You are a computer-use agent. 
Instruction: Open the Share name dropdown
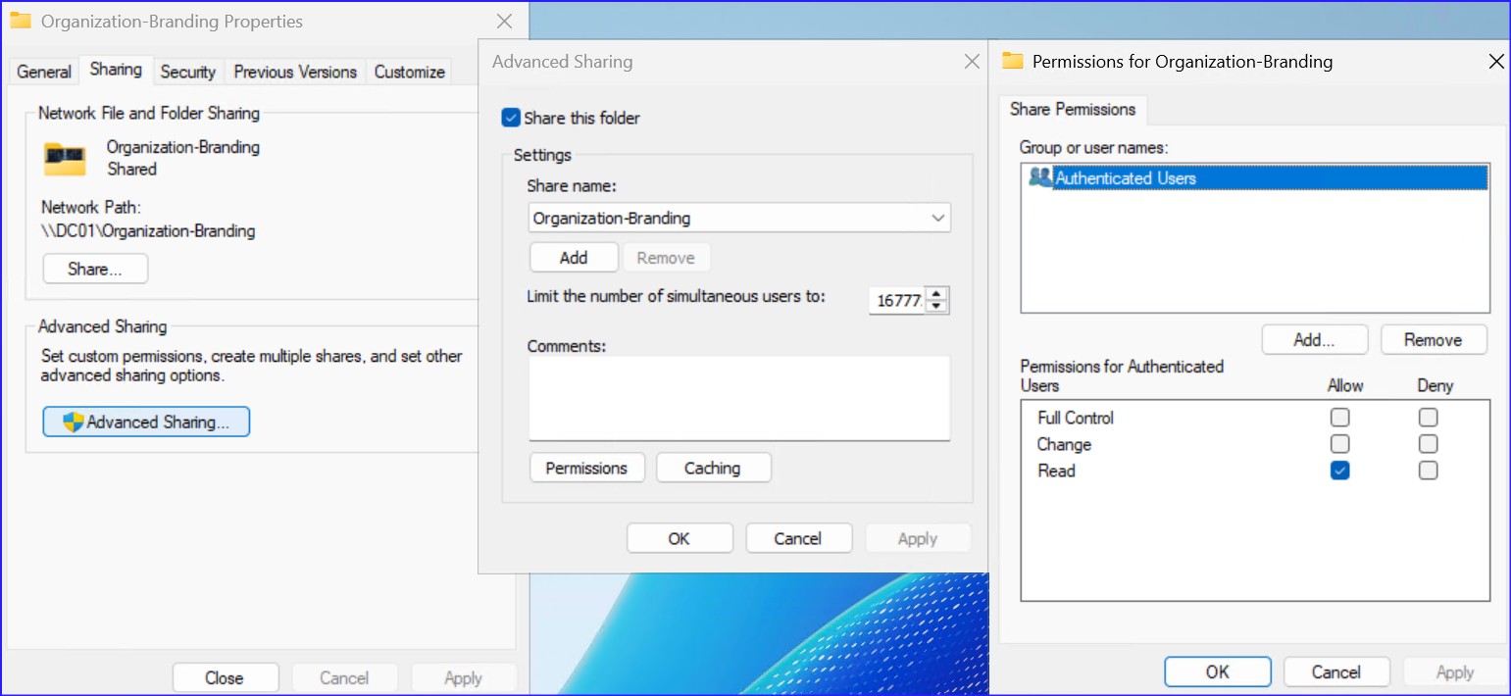pos(938,218)
